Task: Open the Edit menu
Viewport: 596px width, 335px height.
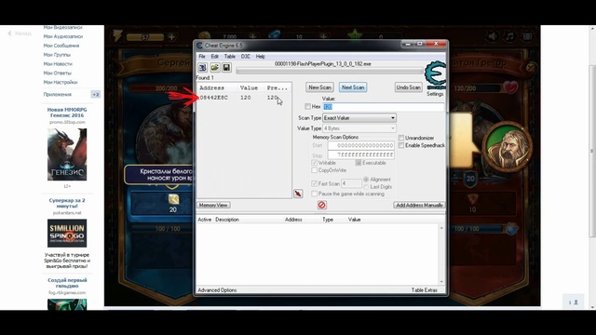Action: [215, 56]
